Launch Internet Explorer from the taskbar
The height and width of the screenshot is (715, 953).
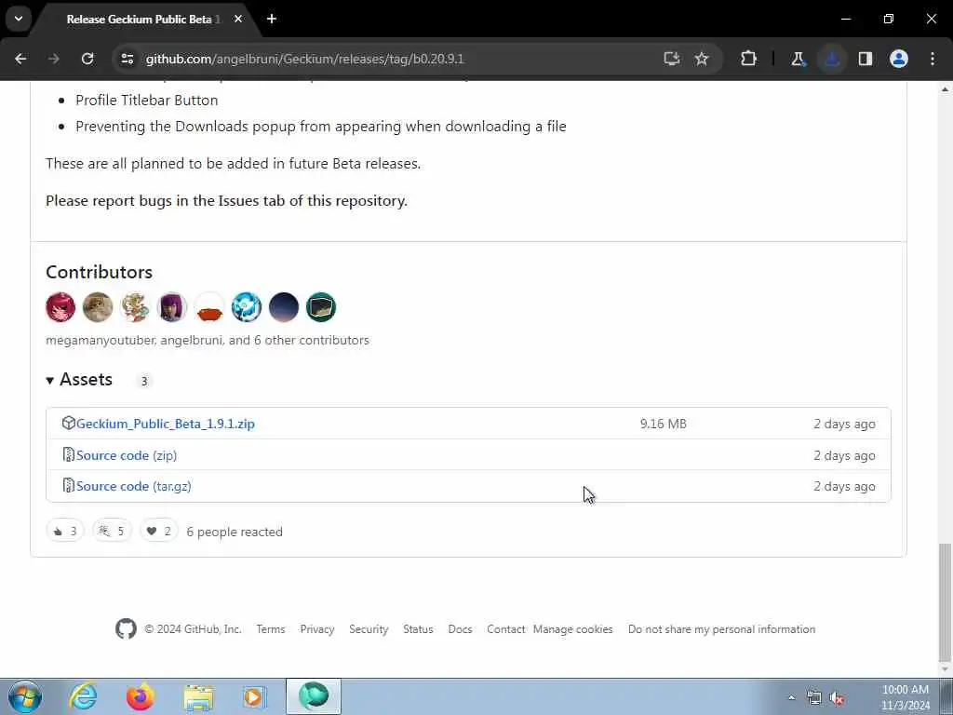[83, 696]
